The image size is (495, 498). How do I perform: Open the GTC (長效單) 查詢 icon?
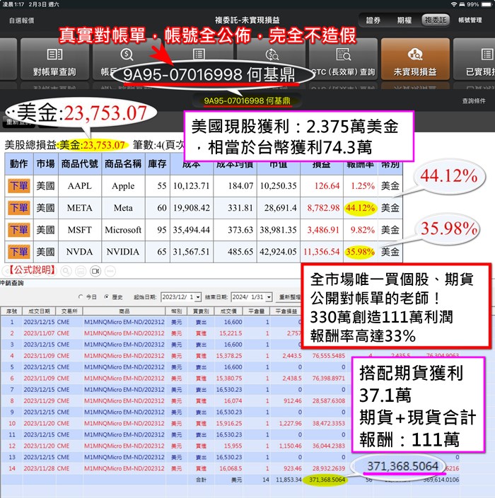(343, 61)
